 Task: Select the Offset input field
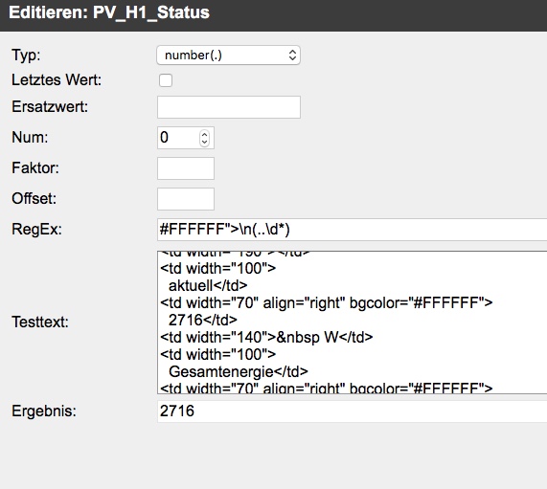click(186, 199)
